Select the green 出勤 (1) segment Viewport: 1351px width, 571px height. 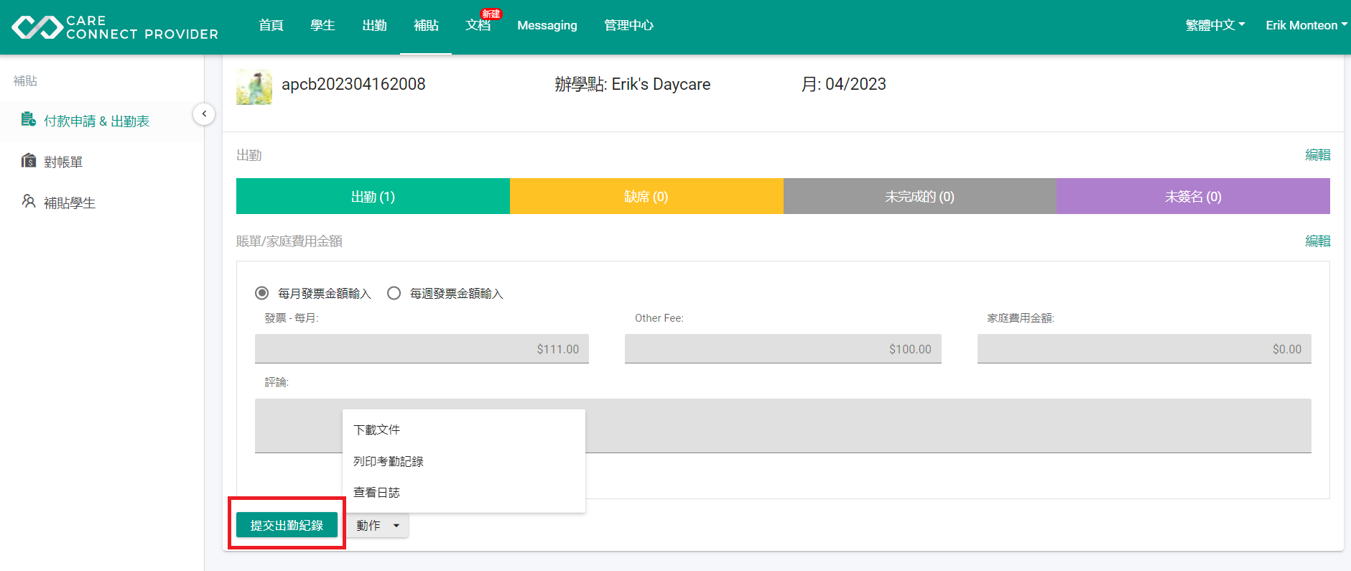[x=373, y=196]
